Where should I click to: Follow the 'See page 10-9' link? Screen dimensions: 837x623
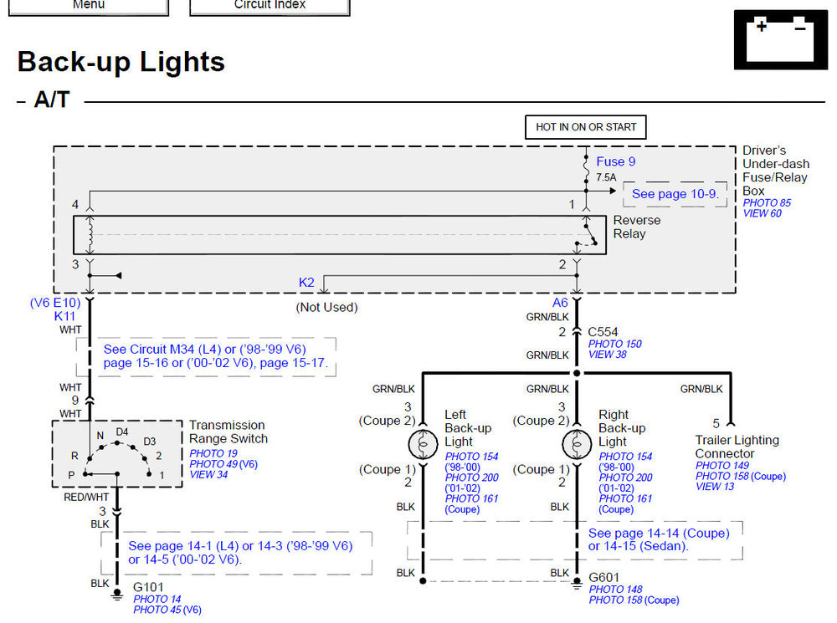click(x=675, y=194)
